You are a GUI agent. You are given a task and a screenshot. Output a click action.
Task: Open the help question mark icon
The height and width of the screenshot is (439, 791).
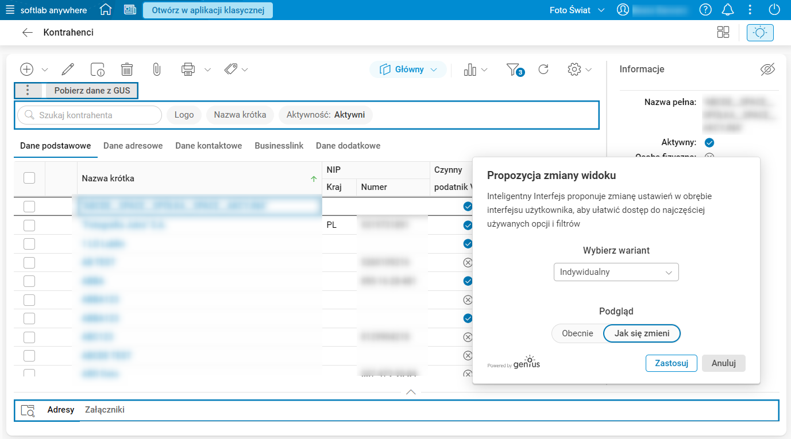[x=705, y=10]
